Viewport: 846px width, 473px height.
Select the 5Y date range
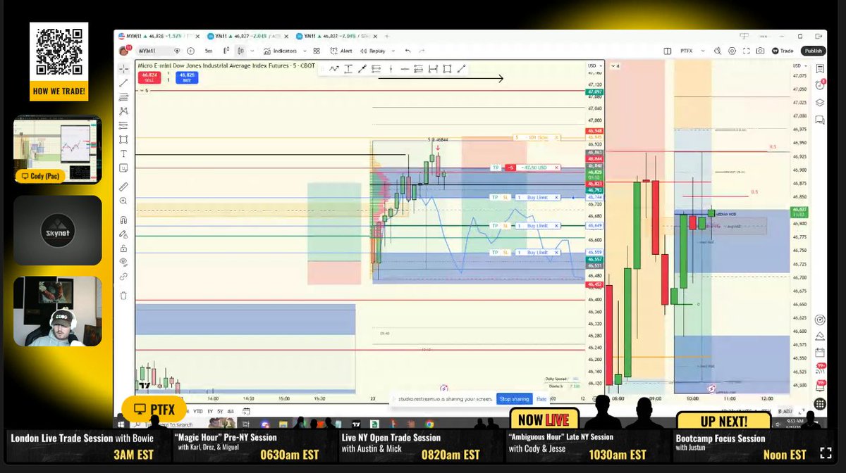tap(219, 410)
